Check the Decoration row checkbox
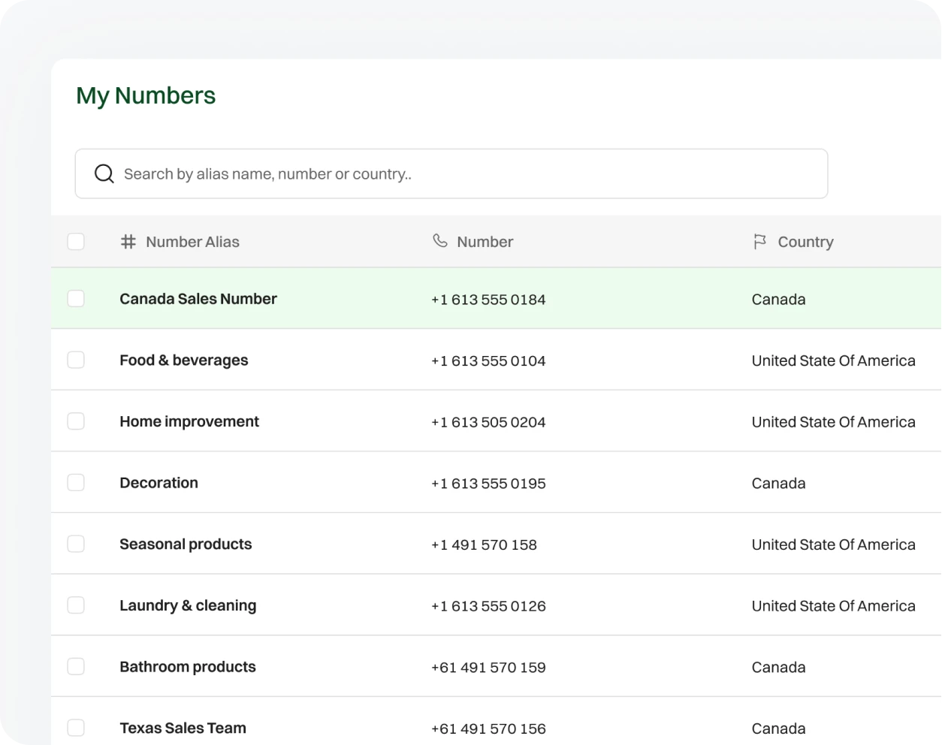 click(x=76, y=482)
